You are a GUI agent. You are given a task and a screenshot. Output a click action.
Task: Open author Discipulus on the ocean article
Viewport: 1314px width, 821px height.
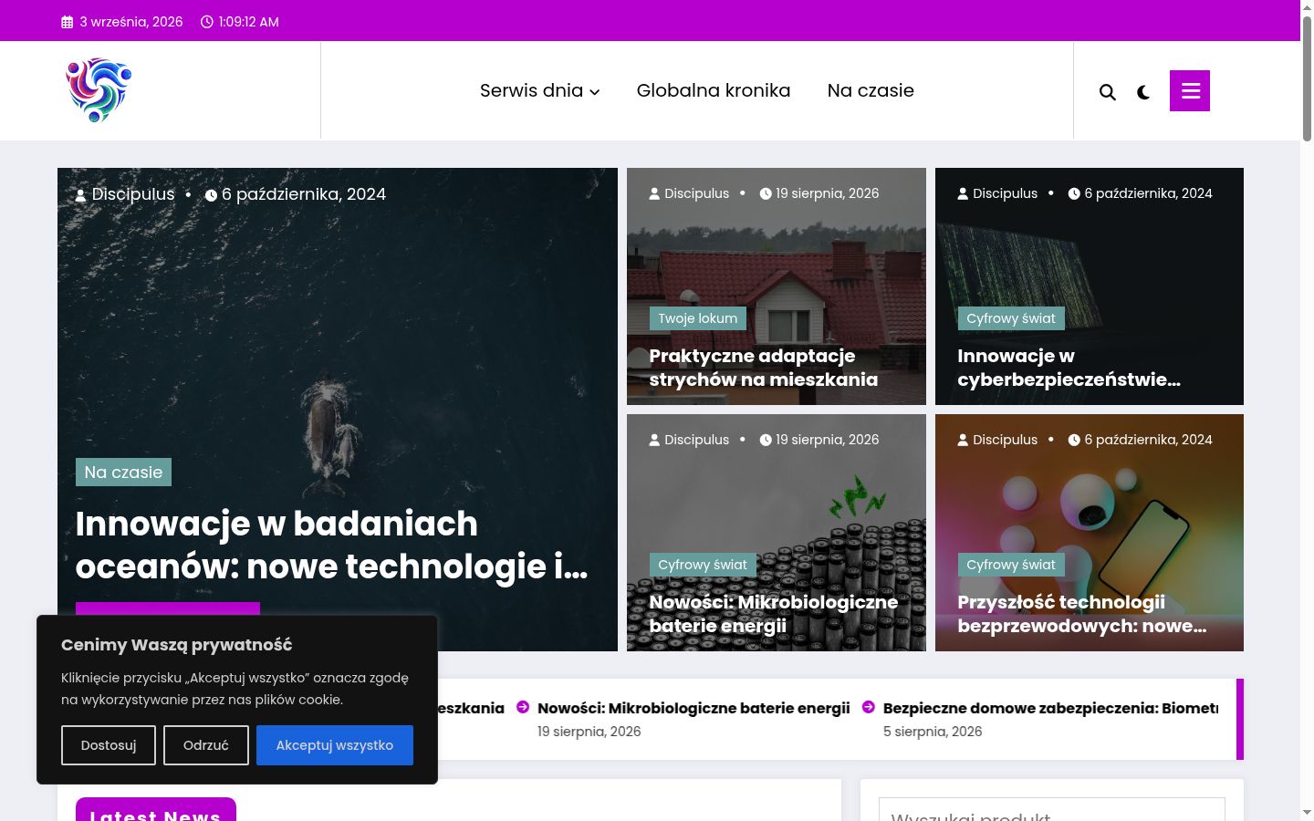133,194
